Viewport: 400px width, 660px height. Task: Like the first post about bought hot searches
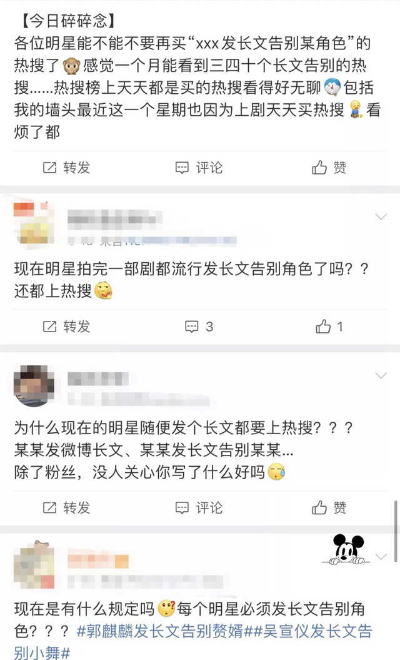[x=329, y=168]
